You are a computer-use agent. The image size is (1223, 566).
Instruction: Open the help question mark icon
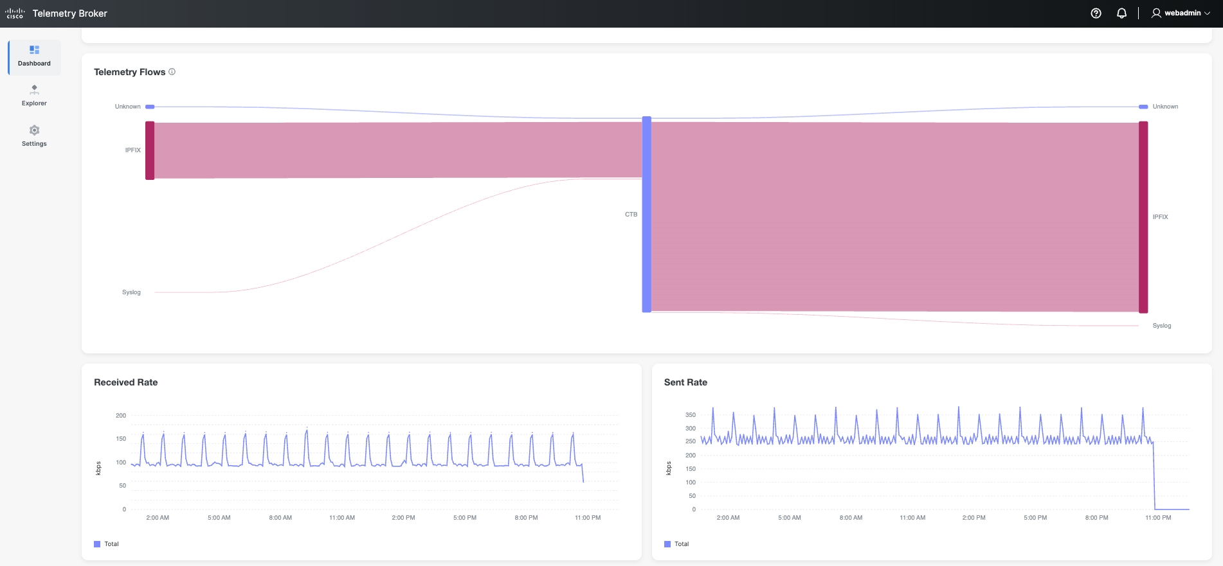tap(1096, 13)
